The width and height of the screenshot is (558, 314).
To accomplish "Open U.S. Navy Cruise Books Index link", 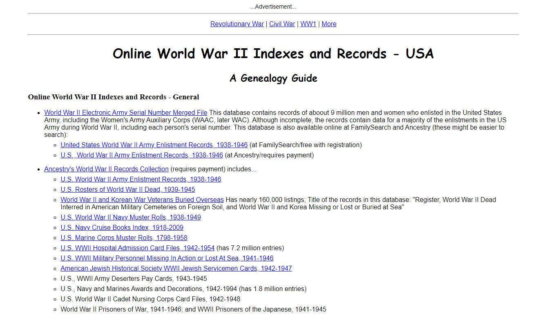I will point(122,227).
